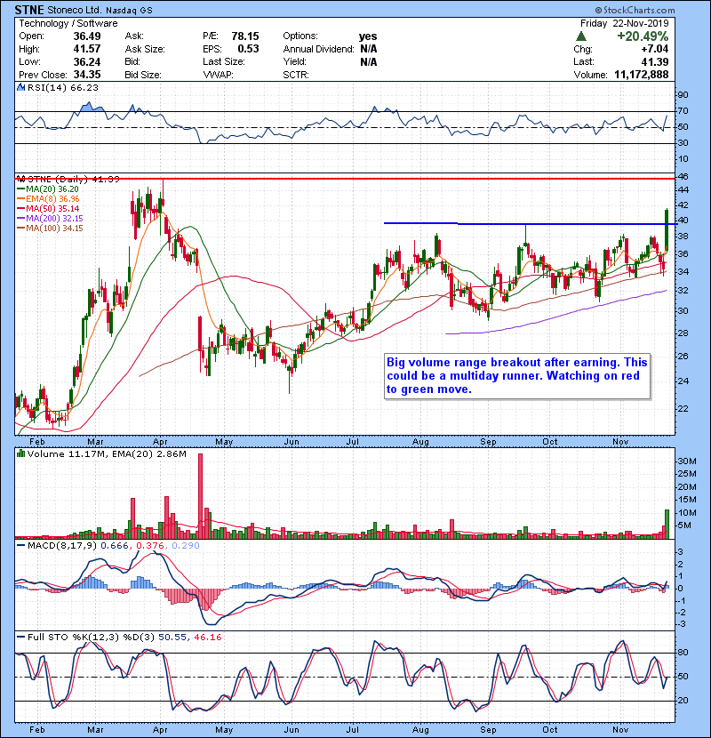Click the Last price 41.39 in the header
The image size is (711, 738).
tap(655, 61)
